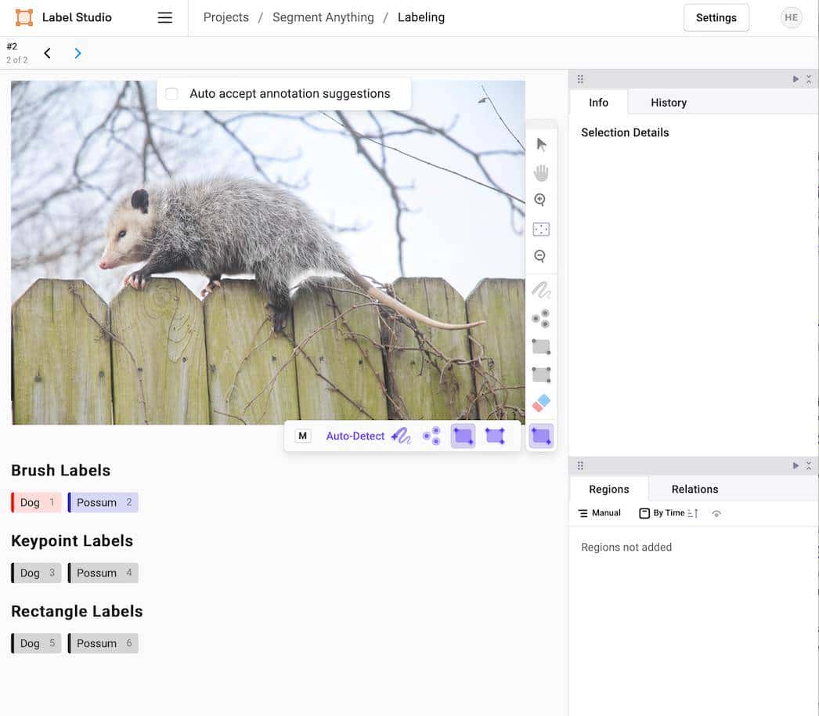Open the Projects breadcrumb link
Screen dimensions: 819x716
click(x=225, y=18)
